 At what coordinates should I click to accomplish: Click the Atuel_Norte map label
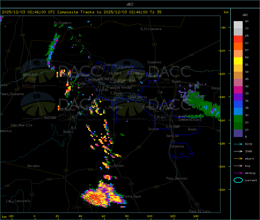point(137,97)
